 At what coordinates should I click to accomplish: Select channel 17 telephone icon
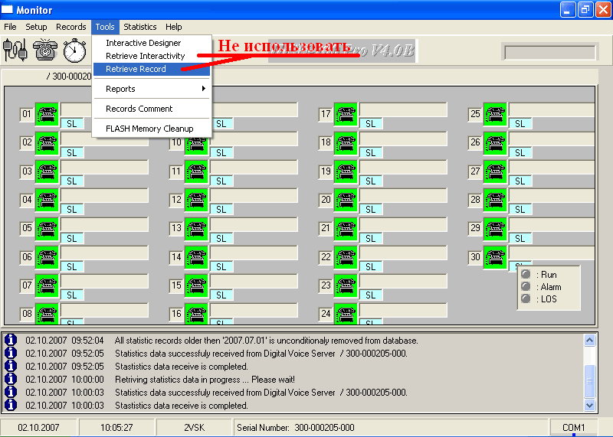point(346,114)
